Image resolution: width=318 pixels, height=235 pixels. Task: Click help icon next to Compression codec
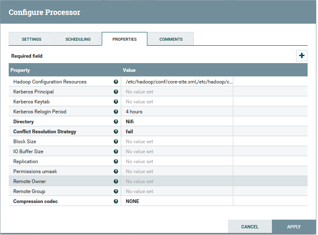click(116, 201)
